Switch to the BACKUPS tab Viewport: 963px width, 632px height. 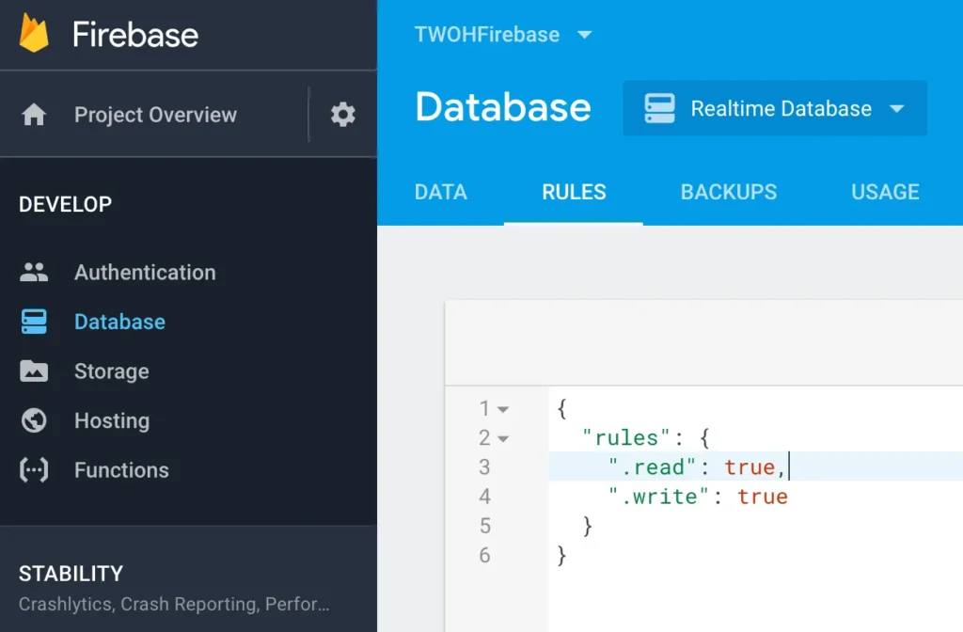[728, 192]
